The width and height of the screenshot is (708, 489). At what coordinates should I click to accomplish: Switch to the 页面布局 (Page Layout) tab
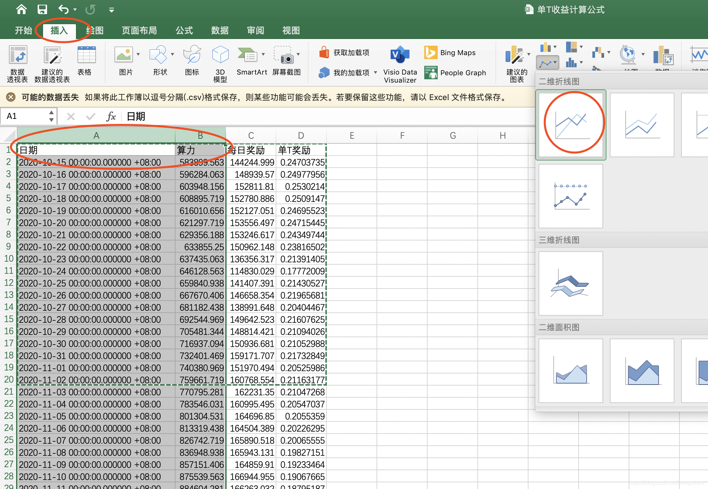pos(139,31)
